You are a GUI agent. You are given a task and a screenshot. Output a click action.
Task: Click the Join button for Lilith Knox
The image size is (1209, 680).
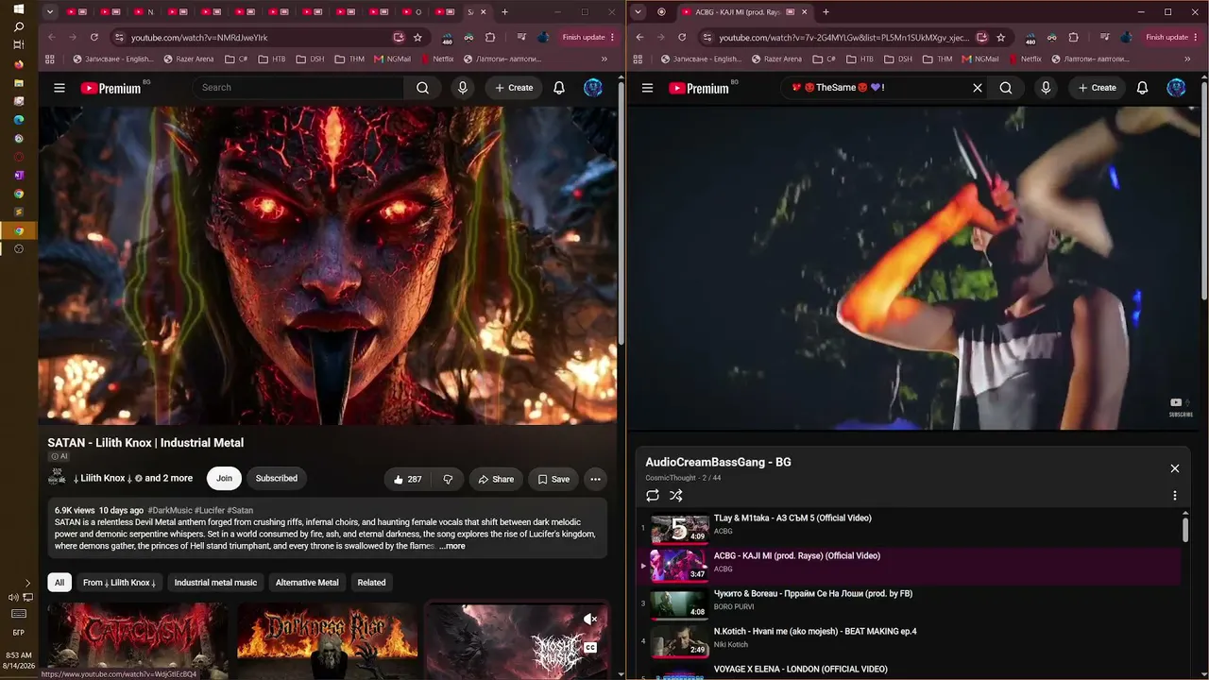pos(224,479)
